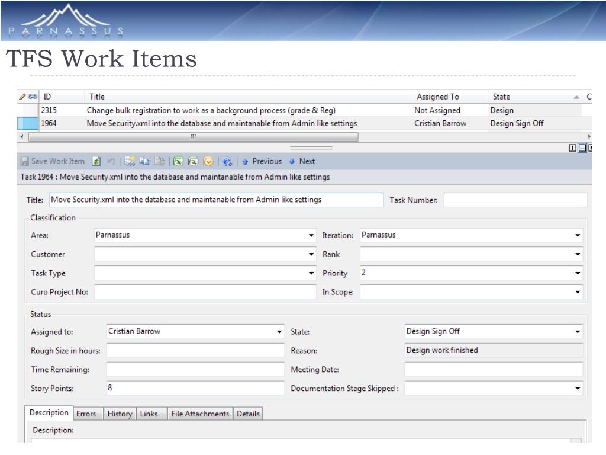Click the new linked work item icon

click(x=130, y=161)
